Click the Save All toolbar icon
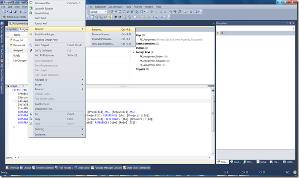This screenshot has height=178, width=299. [15, 12]
